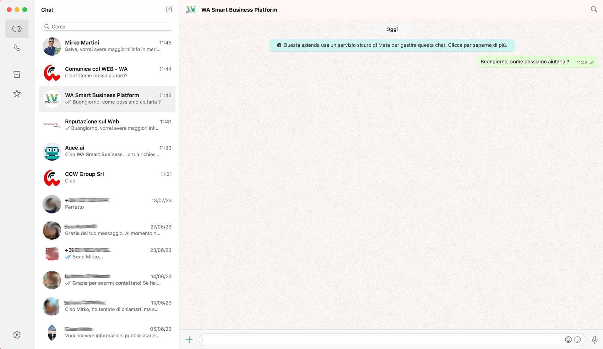603x349 pixels.
Task: Select WA Smart Business Platform chat row
Action: coord(107,99)
